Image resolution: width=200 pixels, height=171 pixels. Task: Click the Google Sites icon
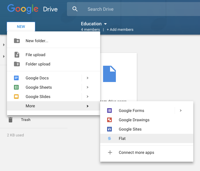(109, 129)
